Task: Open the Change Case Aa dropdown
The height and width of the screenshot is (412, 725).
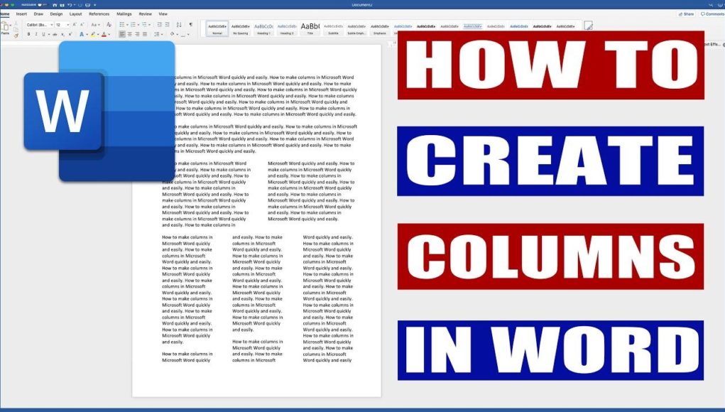Action: coord(96,25)
